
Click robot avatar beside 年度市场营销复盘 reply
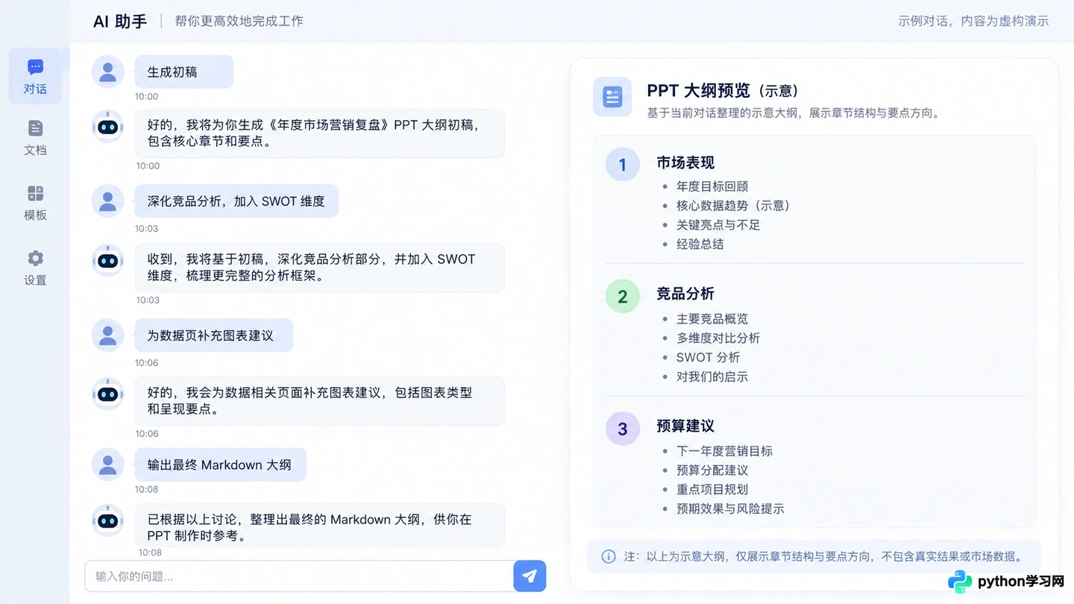pos(107,127)
